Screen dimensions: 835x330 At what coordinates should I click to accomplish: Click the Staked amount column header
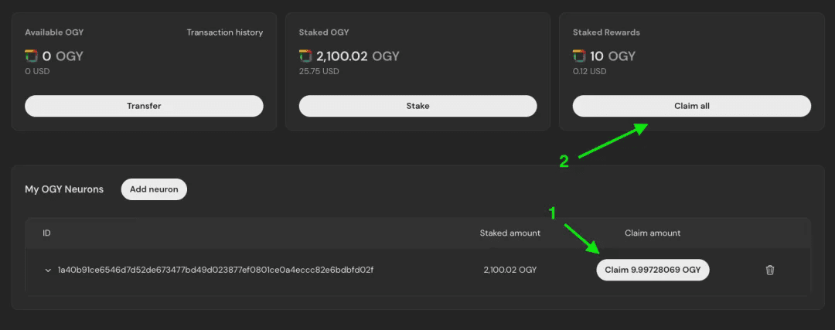(x=510, y=233)
